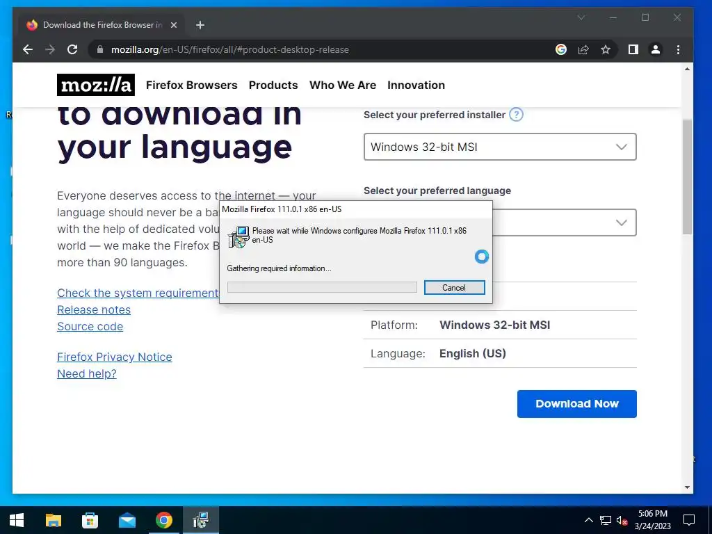Open Check the system requirements link

138,293
